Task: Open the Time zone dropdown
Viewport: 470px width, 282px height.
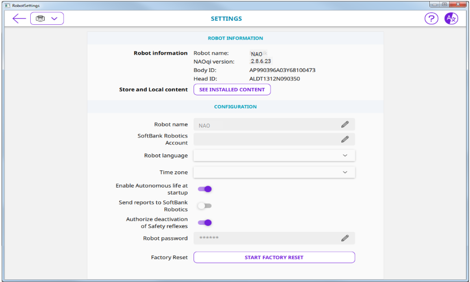Action: (274, 172)
